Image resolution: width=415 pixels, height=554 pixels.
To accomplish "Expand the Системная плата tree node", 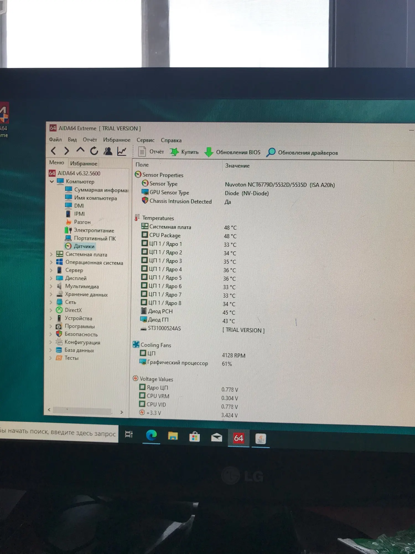I will [x=51, y=254].
